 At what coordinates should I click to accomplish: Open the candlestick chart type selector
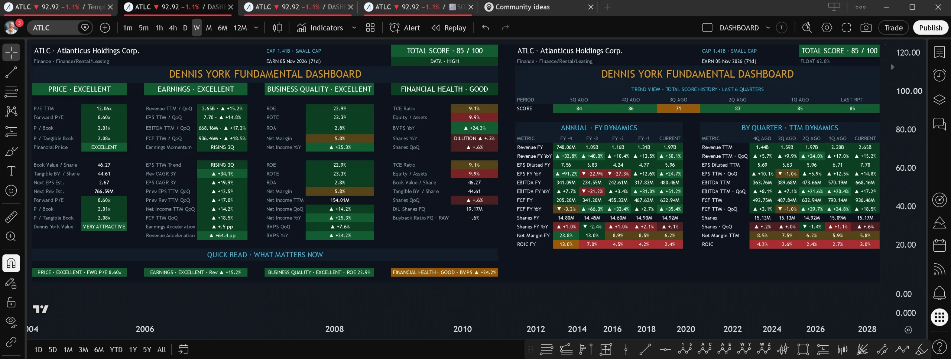pos(277,27)
